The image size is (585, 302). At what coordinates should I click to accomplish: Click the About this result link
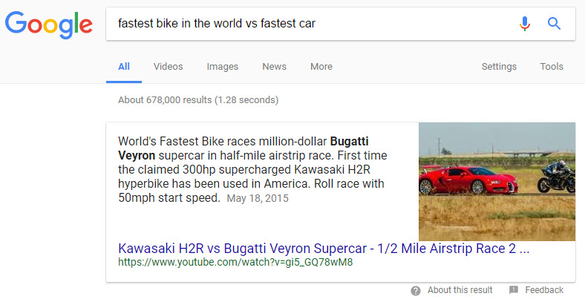tap(460, 290)
